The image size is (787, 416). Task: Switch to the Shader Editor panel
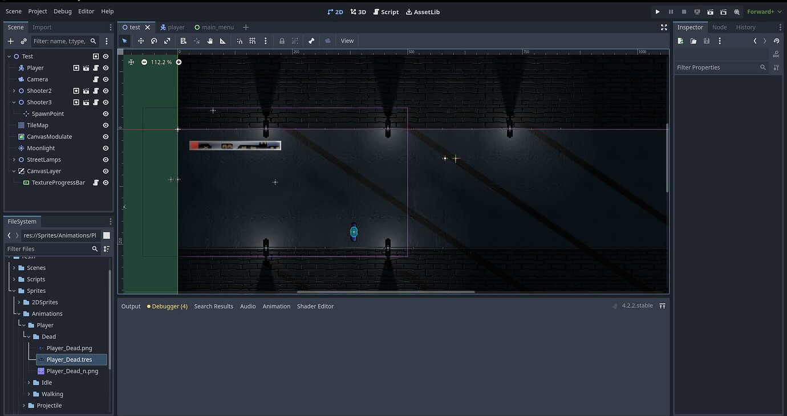coord(315,306)
